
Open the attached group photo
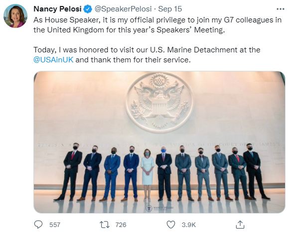coord(159,142)
